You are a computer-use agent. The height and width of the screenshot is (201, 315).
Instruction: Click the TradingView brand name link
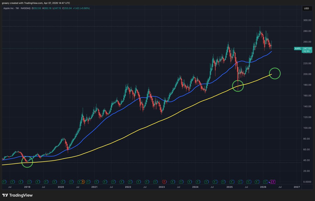click(21, 195)
